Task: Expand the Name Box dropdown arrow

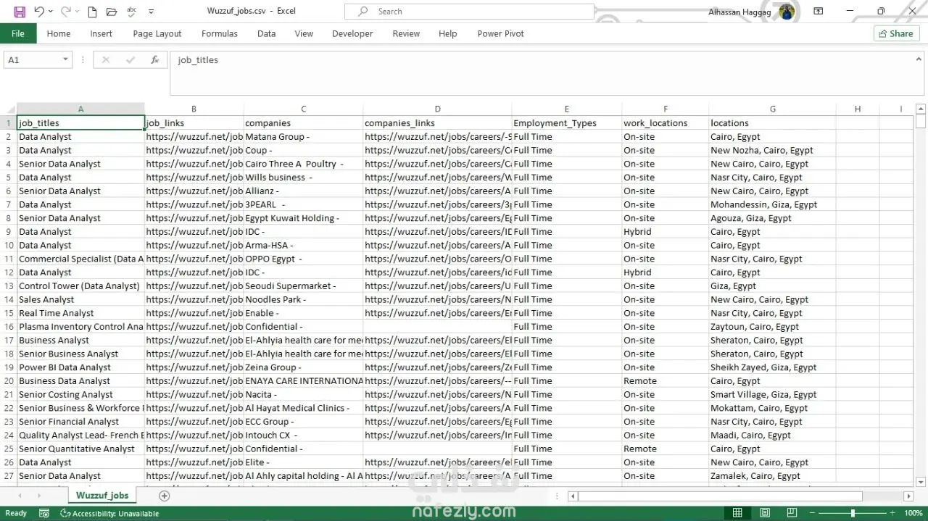Action: (x=66, y=60)
